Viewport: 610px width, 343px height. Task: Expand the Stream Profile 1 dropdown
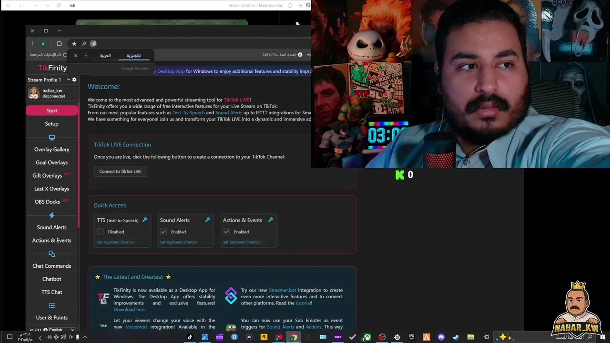click(49, 80)
